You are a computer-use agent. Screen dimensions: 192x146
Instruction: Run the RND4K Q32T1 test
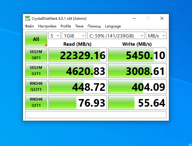tap(36, 87)
